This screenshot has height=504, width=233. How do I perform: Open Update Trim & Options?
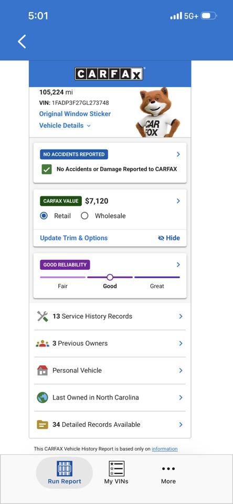(73, 238)
